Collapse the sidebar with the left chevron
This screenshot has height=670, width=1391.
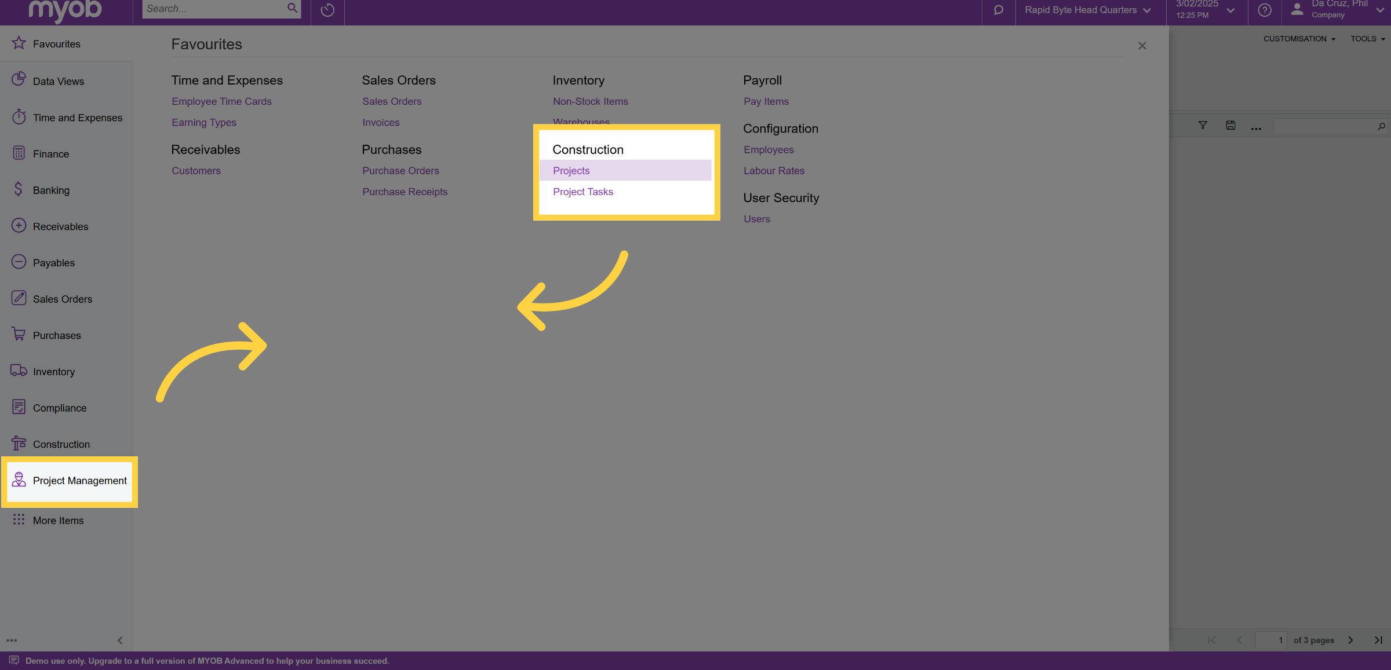[120, 640]
